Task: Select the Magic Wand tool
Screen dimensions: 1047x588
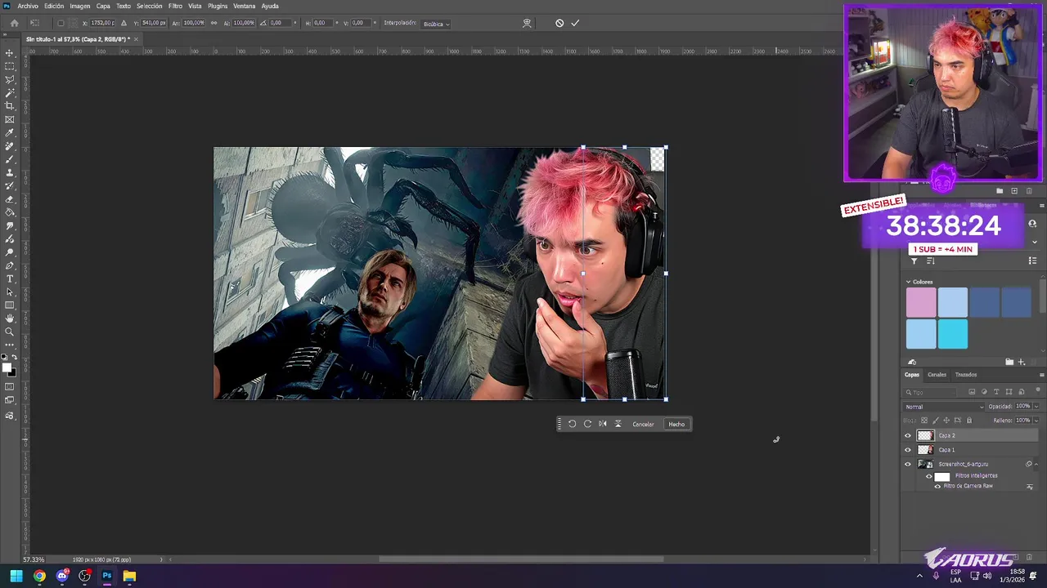Action: point(10,93)
